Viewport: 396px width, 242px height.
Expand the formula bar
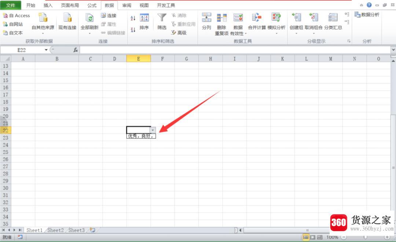pos(393,50)
